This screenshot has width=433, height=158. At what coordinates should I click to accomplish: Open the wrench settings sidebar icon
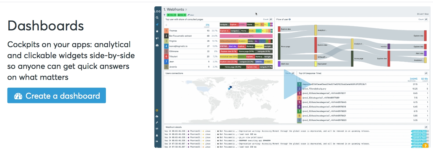(157, 123)
